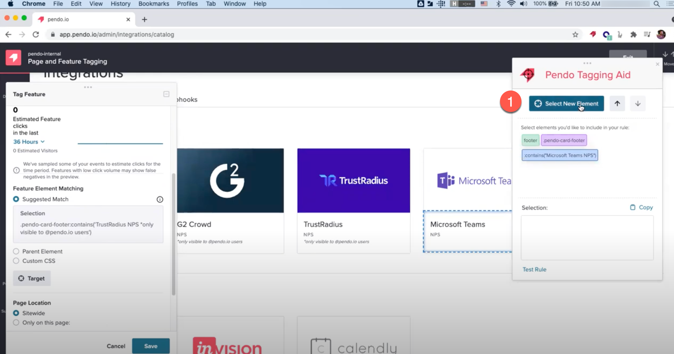This screenshot has height=354, width=674.
Task: Click the G2 Crowd logo thumbnail
Action: tap(230, 181)
